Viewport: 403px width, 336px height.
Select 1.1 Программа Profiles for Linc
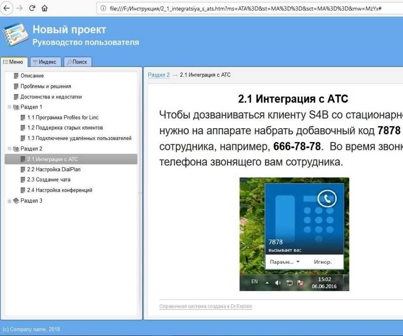click(x=62, y=117)
